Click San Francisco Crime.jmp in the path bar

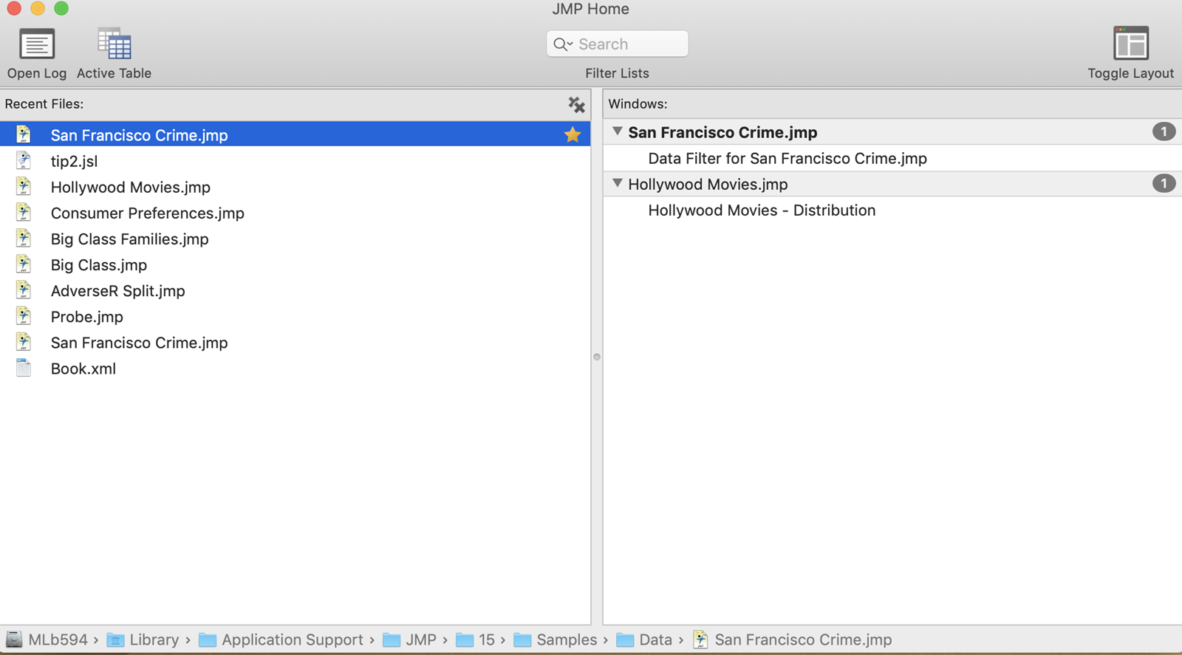point(803,639)
